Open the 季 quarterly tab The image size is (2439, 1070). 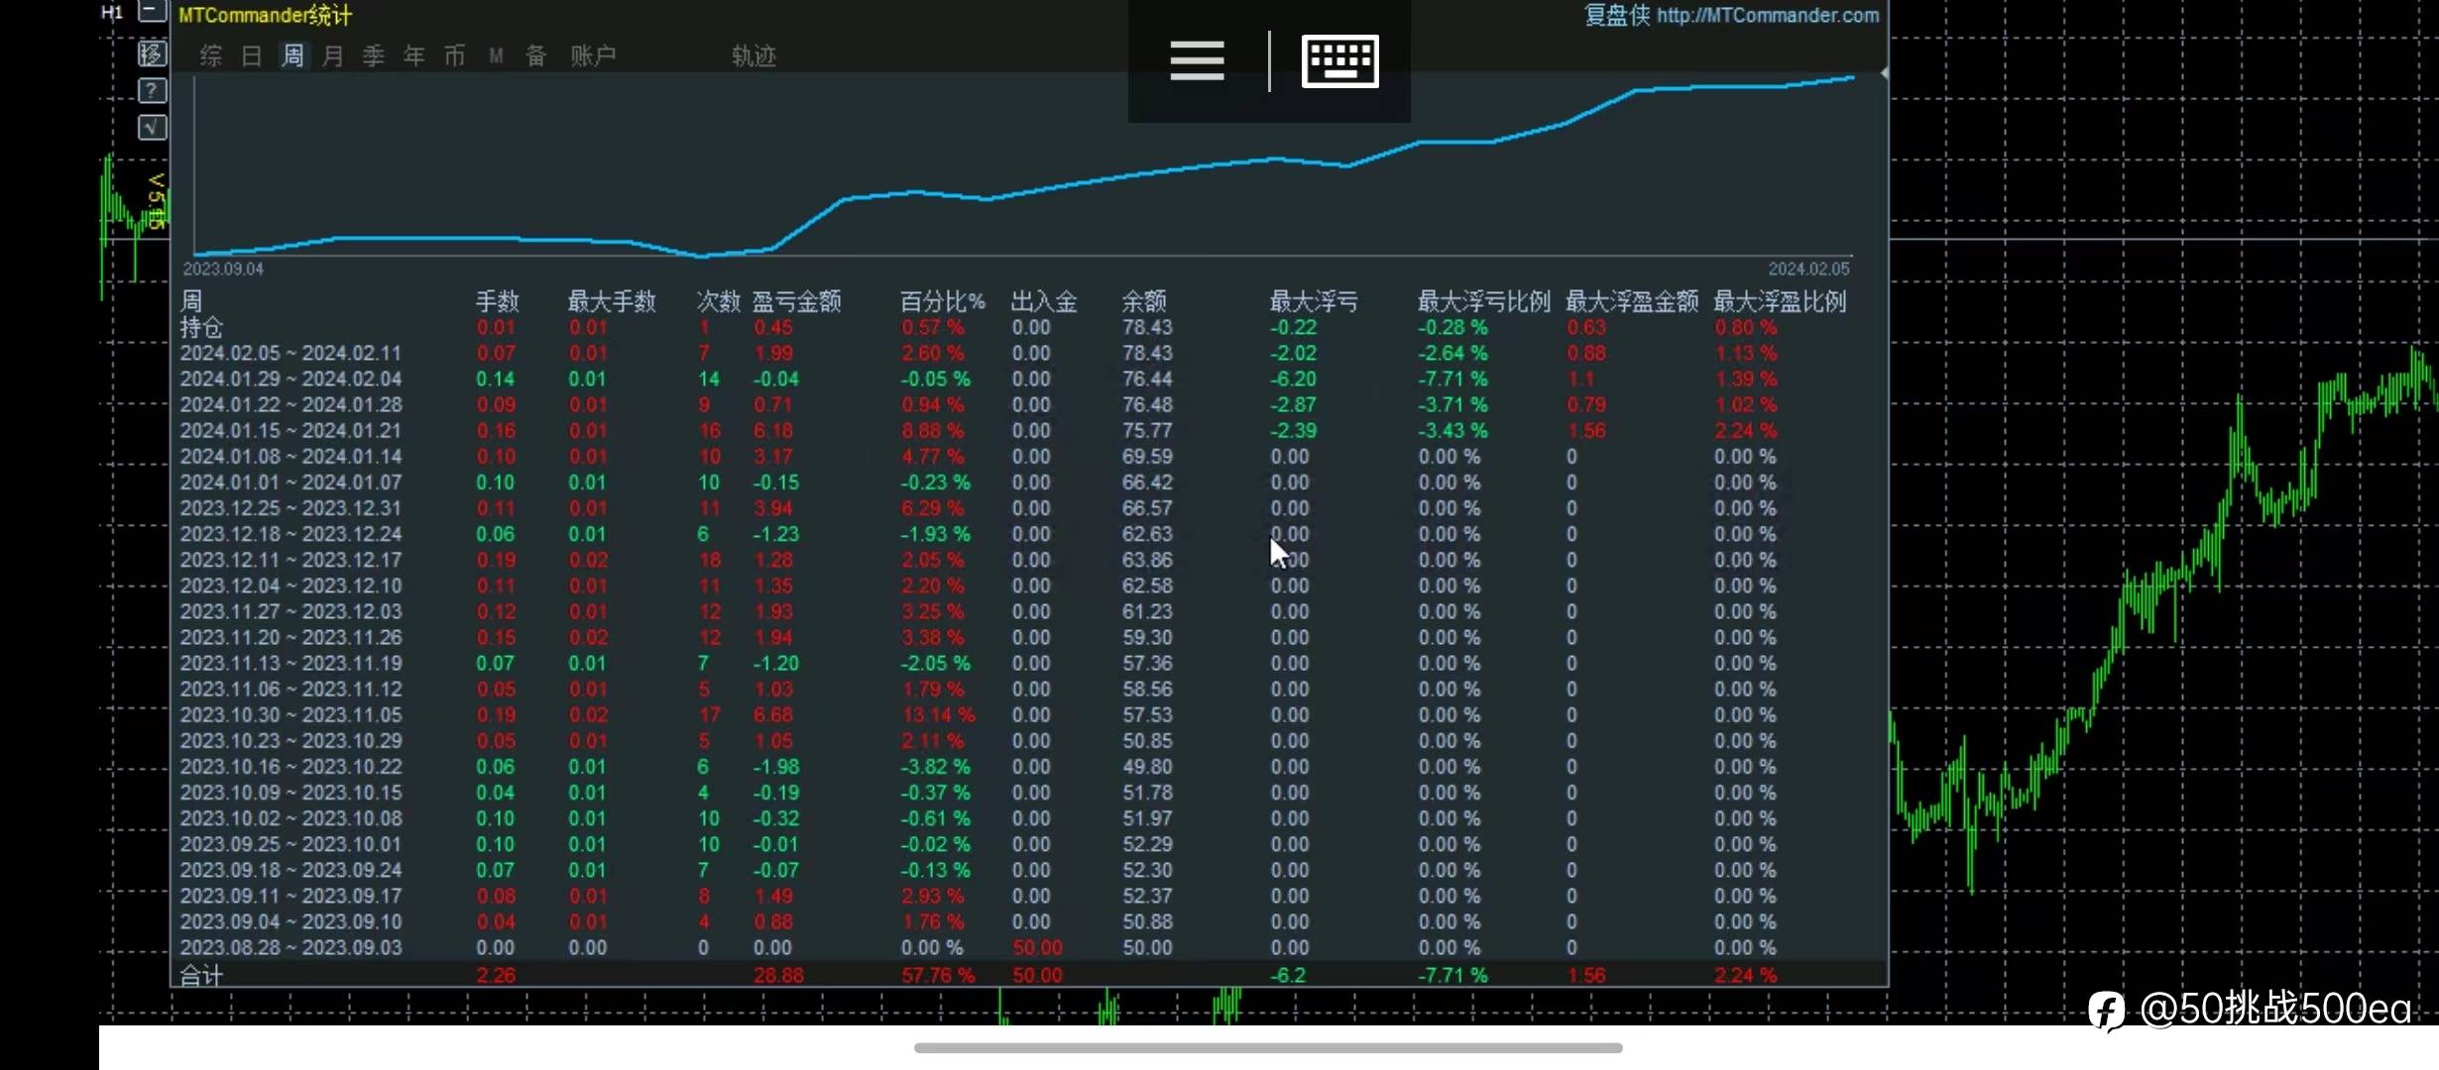click(x=374, y=55)
